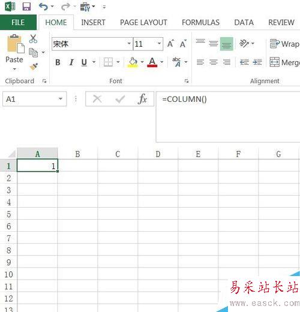Open Font settings dialog launcher
The image size is (300, 312).
187,81
